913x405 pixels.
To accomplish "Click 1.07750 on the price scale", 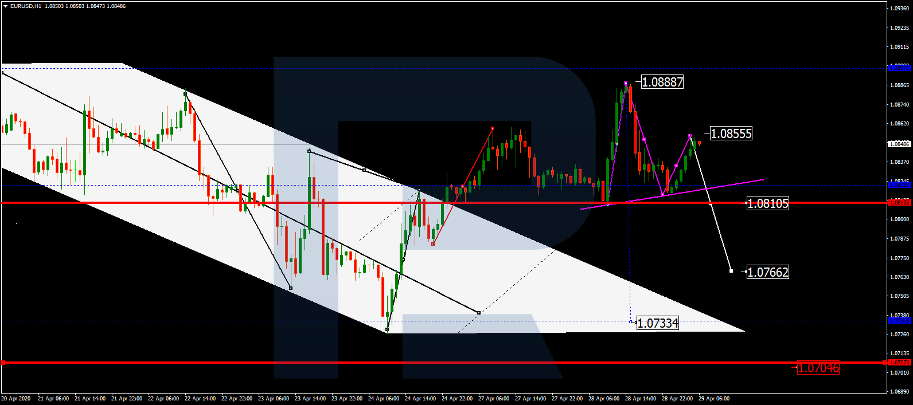I will pyautogui.click(x=899, y=258).
